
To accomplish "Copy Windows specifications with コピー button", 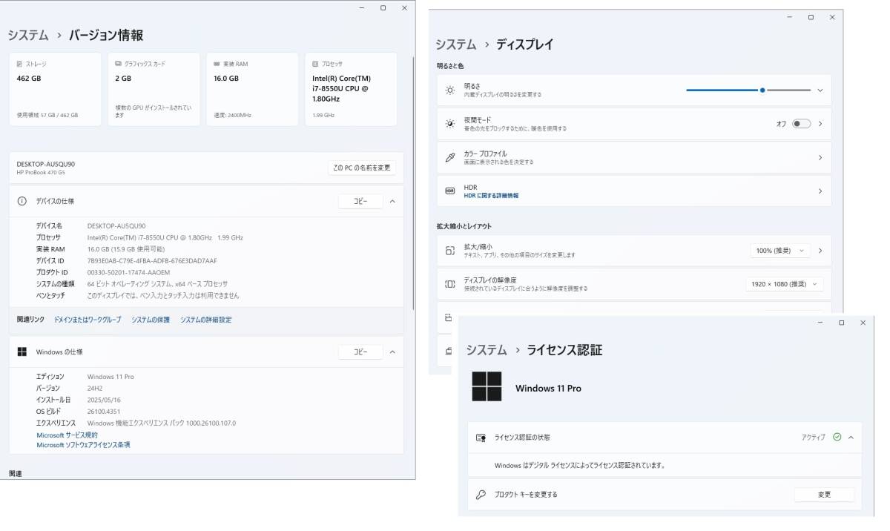I will point(360,352).
